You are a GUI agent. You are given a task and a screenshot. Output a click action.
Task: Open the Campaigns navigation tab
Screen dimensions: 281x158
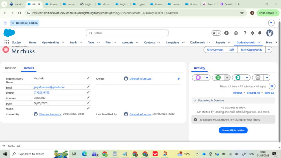click(173, 43)
